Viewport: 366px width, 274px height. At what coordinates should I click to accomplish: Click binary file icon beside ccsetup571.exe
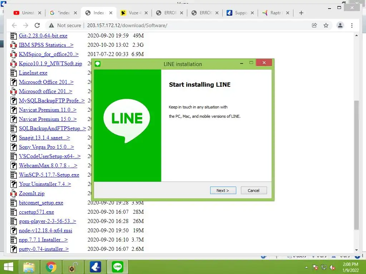pyautogui.click(x=14, y=212)
